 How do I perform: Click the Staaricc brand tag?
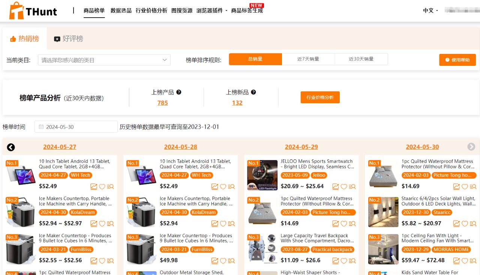tap(442, 212)
